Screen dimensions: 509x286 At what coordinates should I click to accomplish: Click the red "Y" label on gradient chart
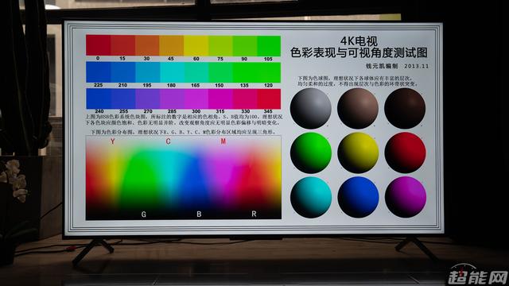tap(113, 141)
